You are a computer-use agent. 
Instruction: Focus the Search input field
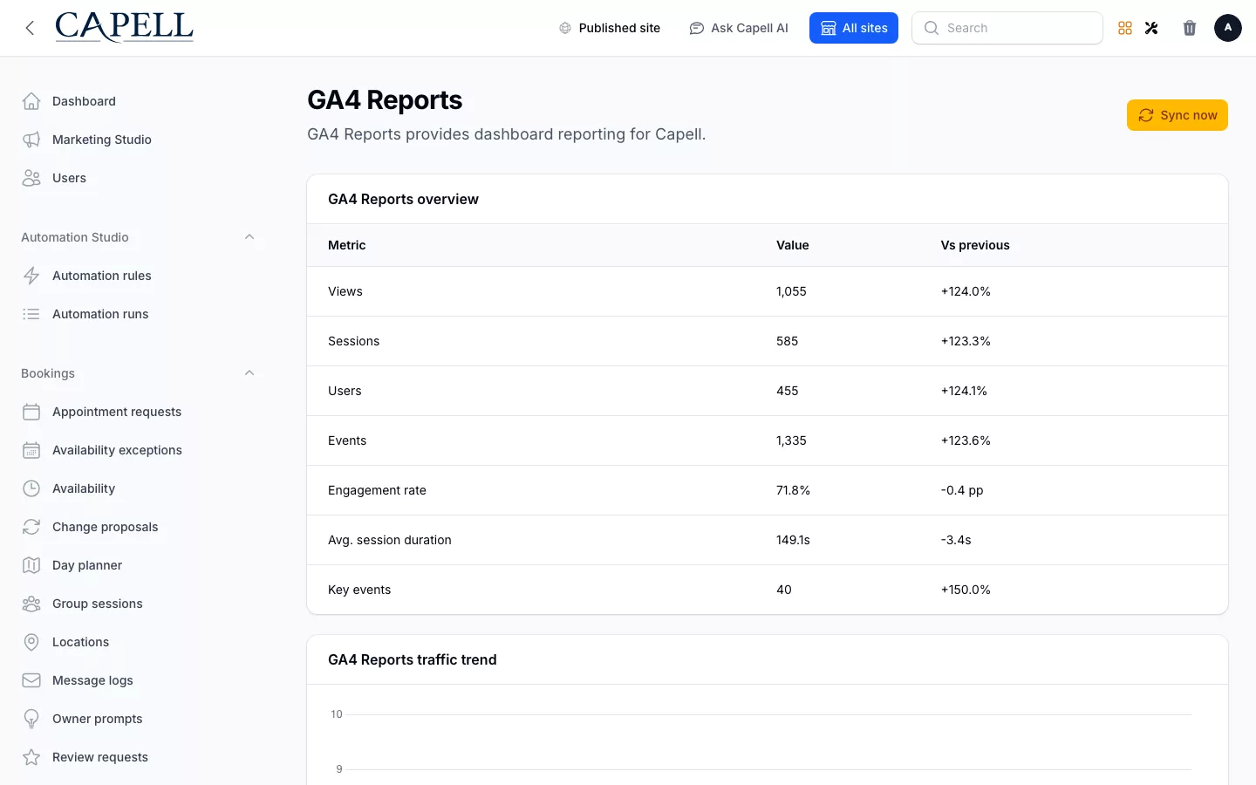tap(1007, 28)
